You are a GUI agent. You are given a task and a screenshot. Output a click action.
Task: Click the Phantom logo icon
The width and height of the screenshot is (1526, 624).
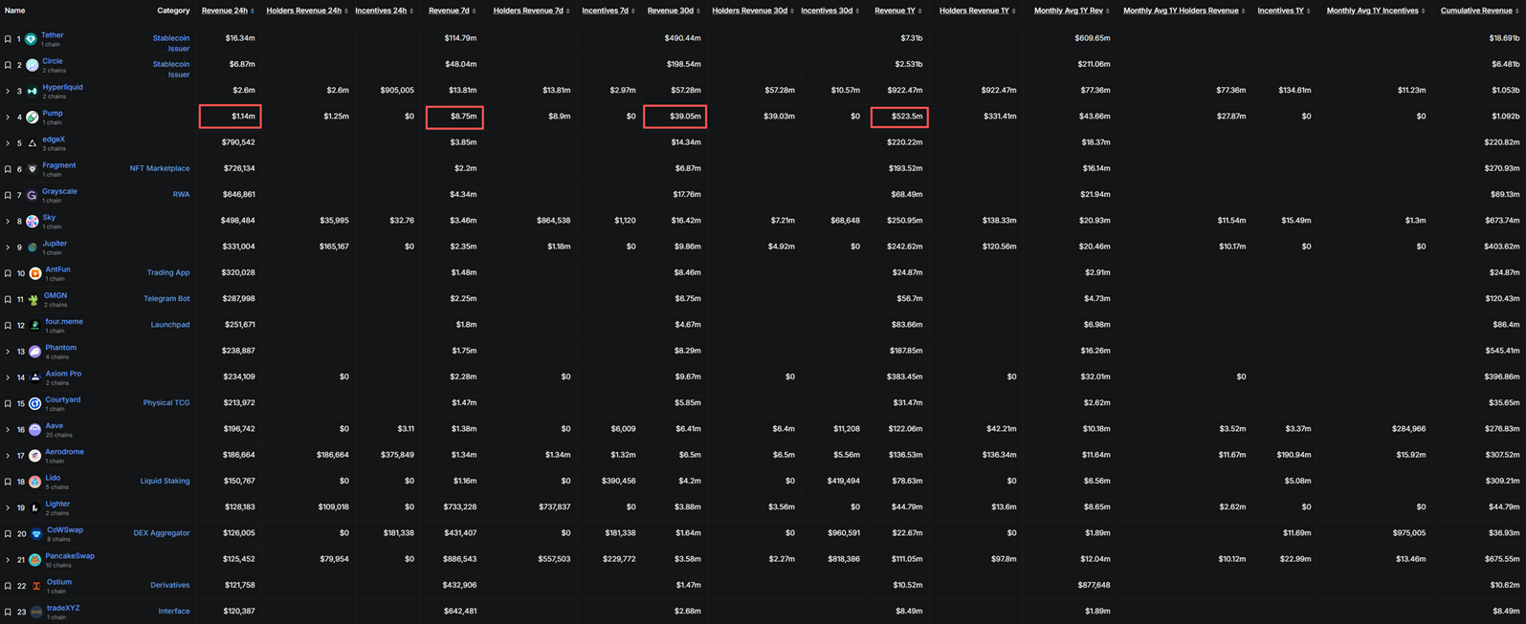click(x=35, y=352)
